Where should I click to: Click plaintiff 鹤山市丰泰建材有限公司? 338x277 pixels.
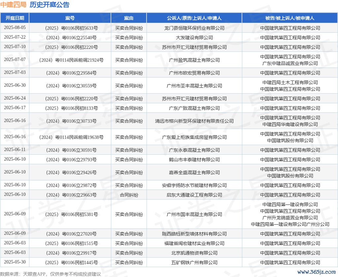pos(194,160)
